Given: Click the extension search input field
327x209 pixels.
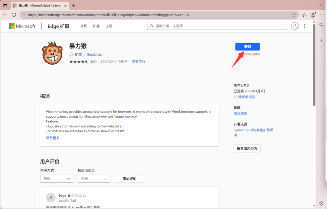Looking at the screenshot, I should 217,26.
